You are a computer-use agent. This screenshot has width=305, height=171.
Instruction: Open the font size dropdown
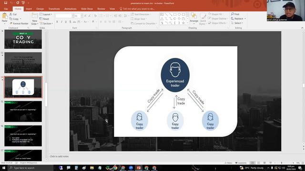click(x=82, y=16)
